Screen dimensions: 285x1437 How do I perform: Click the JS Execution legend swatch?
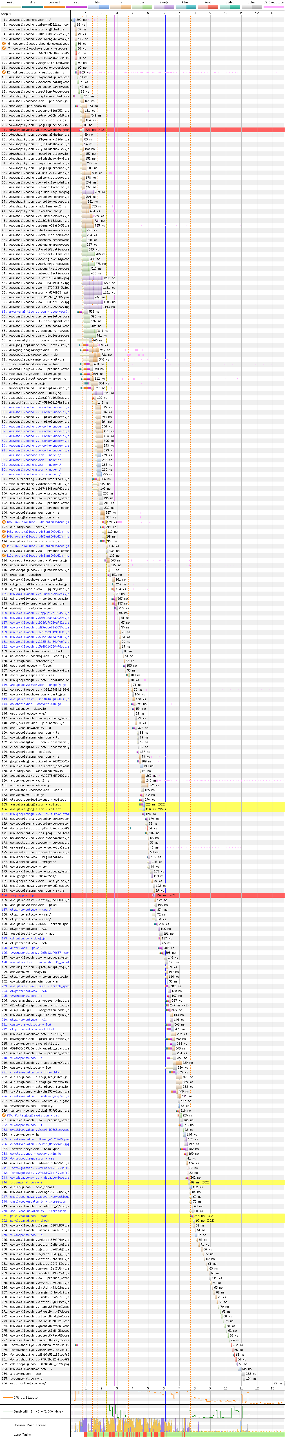tap(273, 7)
